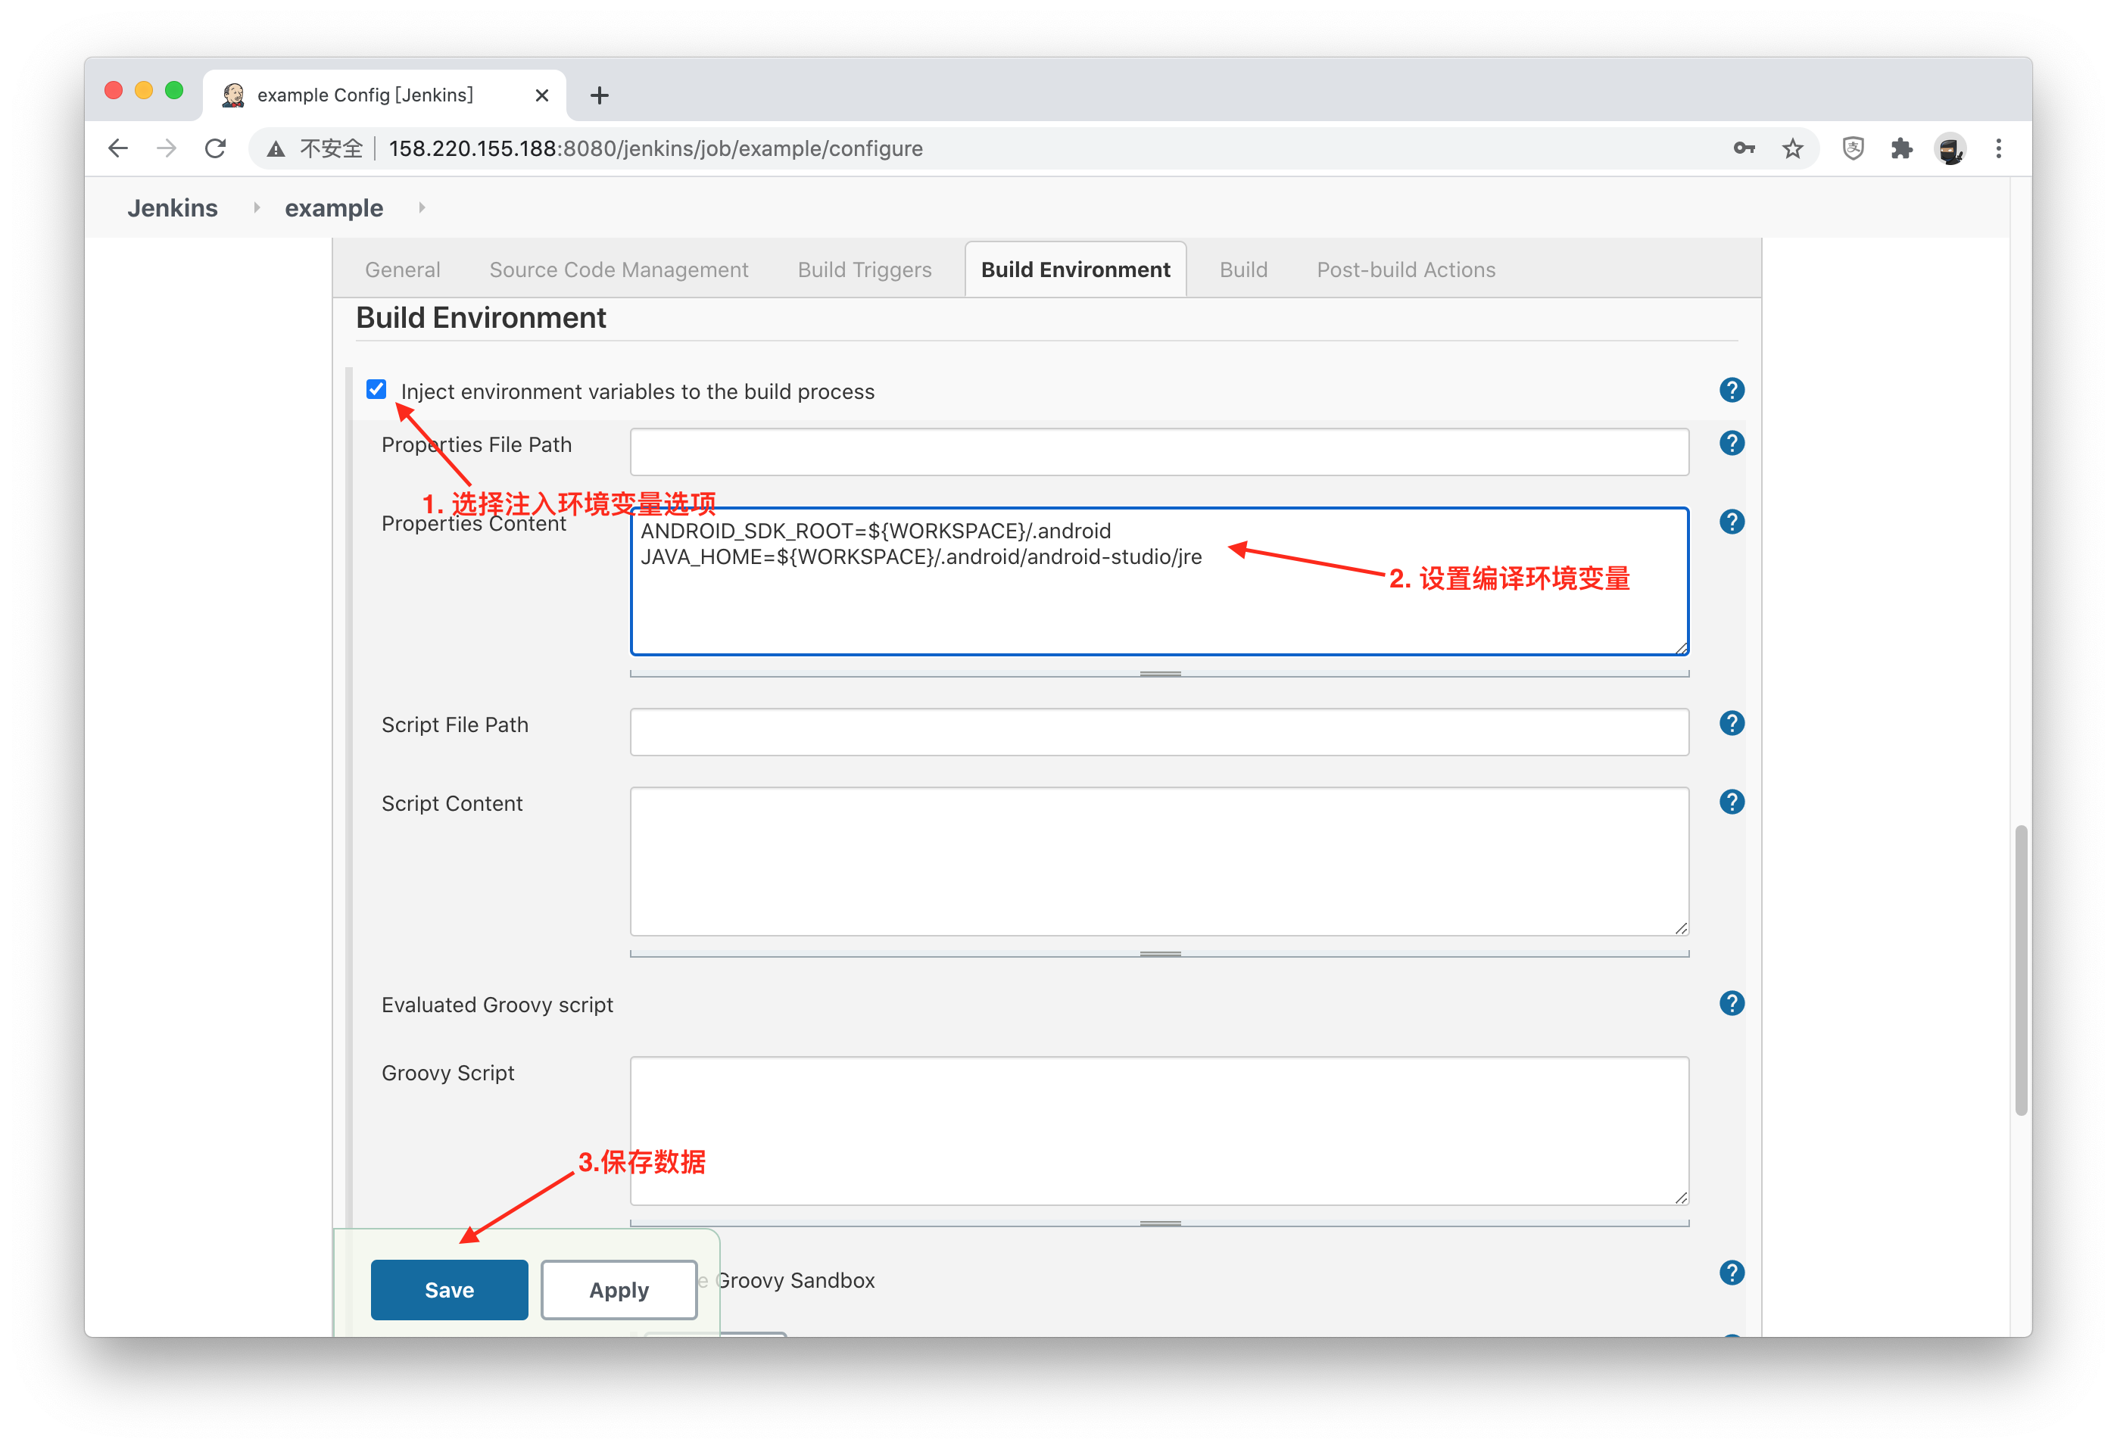The width and height of the screenshot is (2117, 1449).
Task: Grab the Properties Content resize handle bar
Action: pyautogui.click(x=1160, y=674)
